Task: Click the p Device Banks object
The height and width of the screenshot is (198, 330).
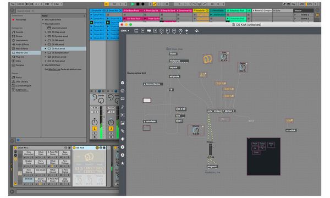Action: (x=153, y=84)
